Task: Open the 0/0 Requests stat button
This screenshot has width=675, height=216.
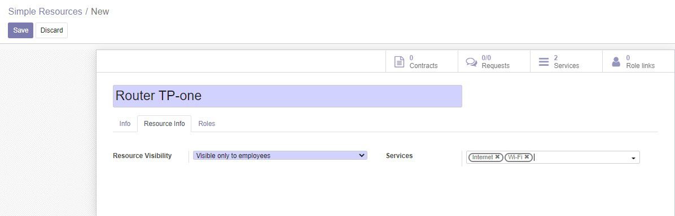Action: [x=494, y=62]
